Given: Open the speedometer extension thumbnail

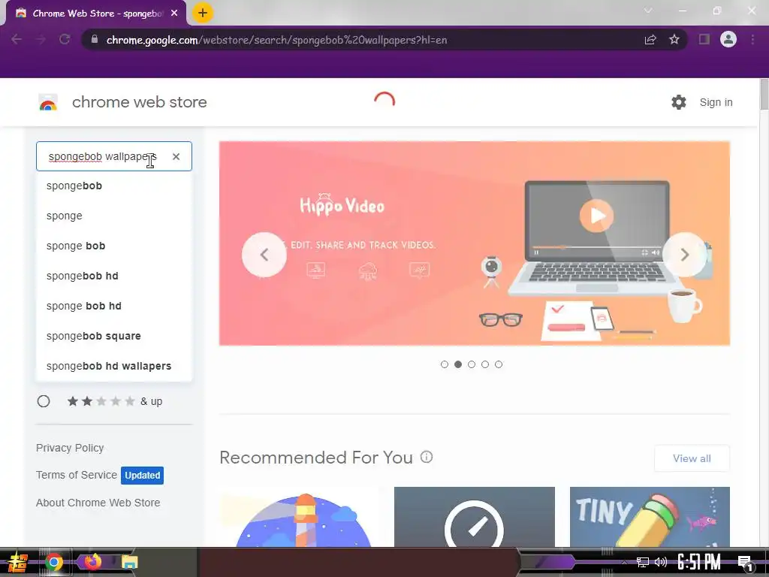Looking at the screenshot, I should click(475, 517).
